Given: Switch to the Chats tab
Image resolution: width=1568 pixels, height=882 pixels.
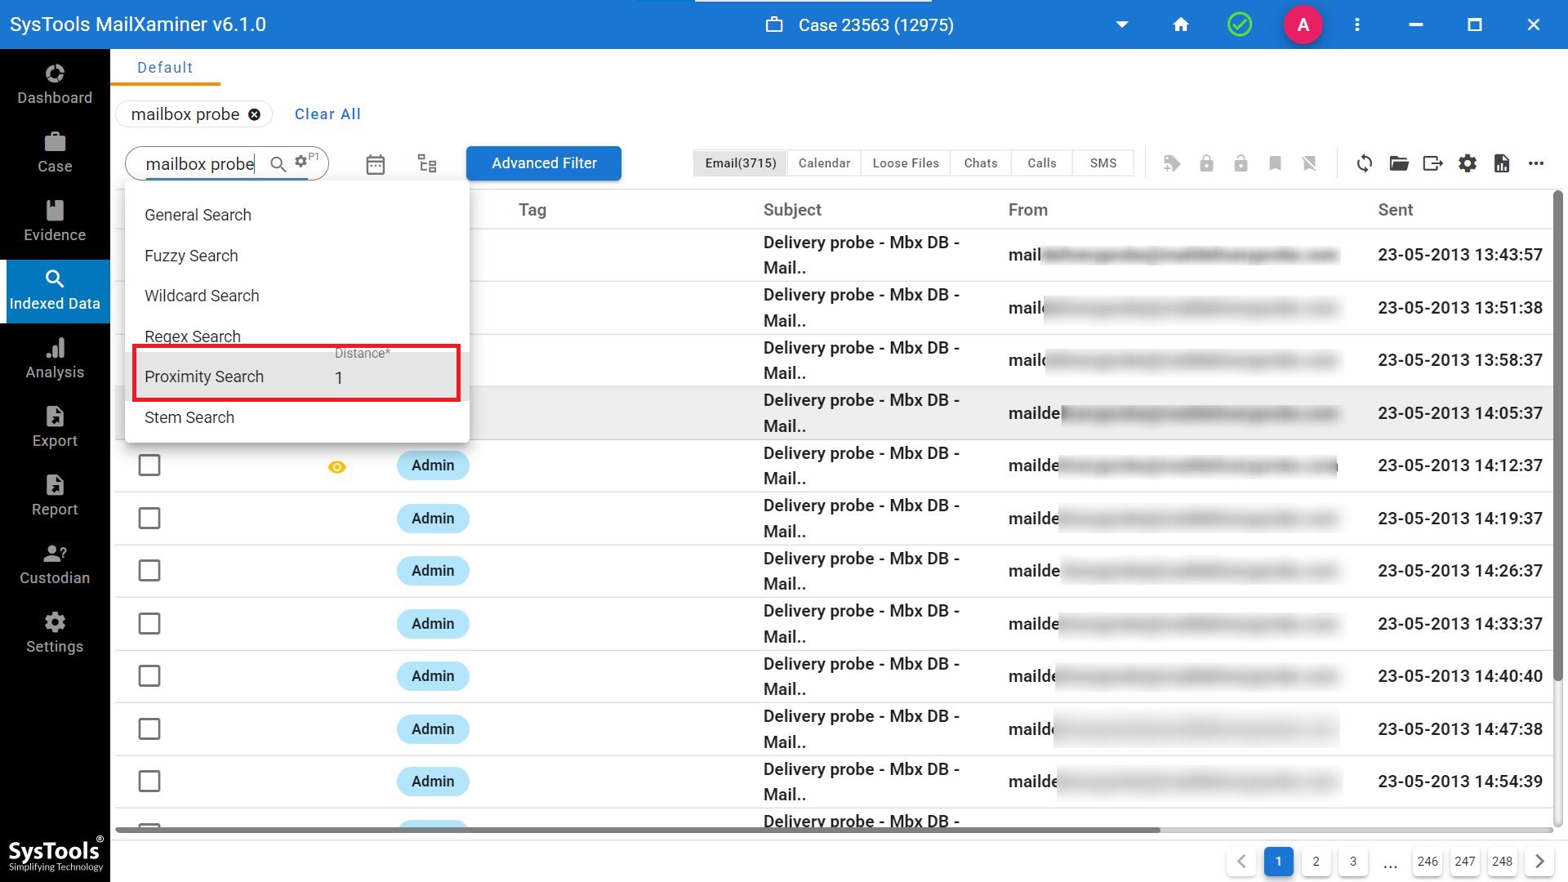Looking at the screenshot, I should [x=981, y=163].
